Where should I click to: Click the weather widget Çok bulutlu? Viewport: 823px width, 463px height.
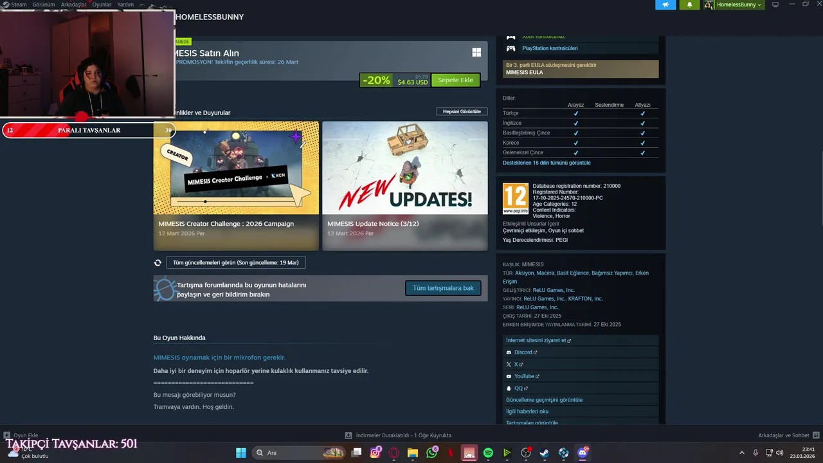28,453
